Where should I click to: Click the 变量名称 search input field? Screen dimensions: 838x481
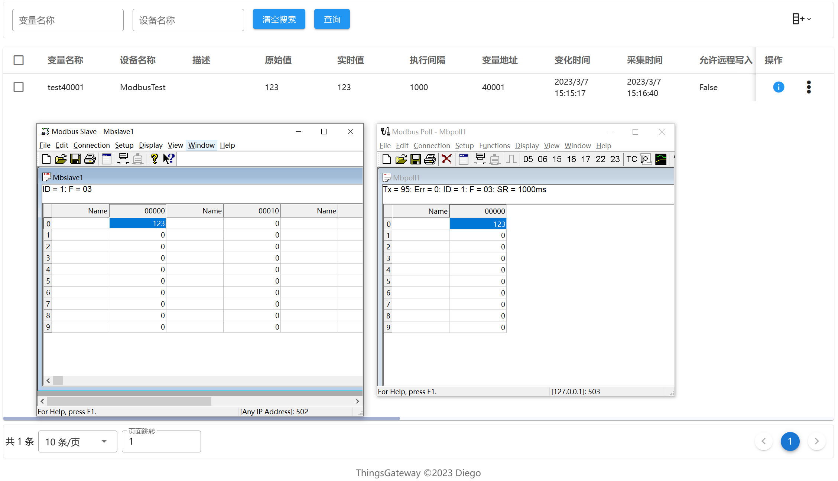click(x=68, y=20)
